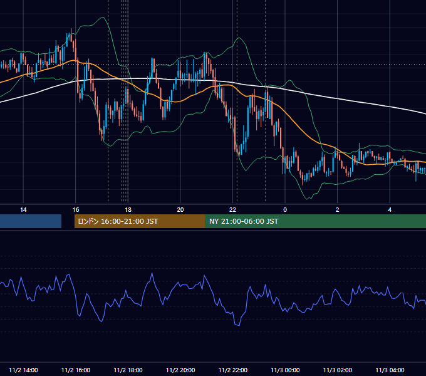Click the ロンドン 16:00-21:00 JST session bar

click(140, 221)
